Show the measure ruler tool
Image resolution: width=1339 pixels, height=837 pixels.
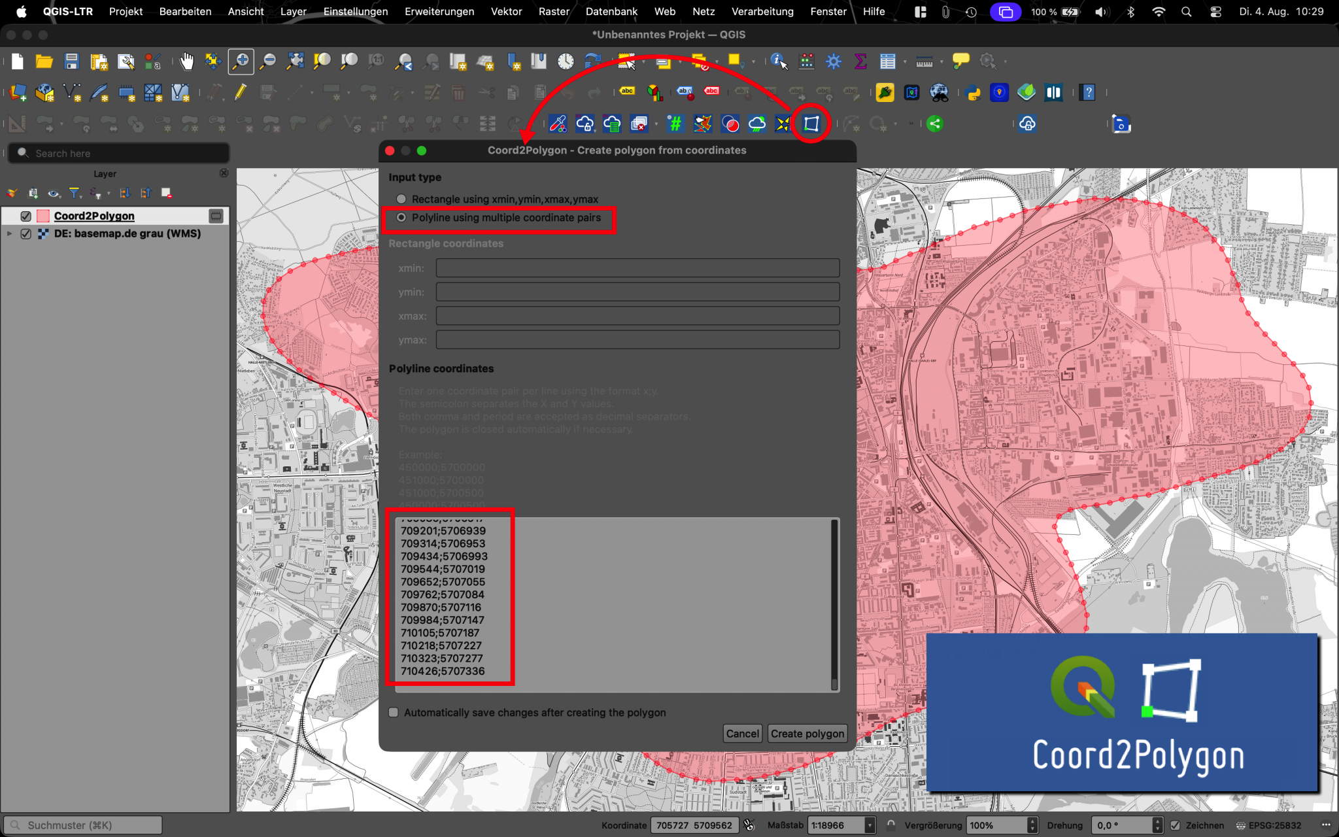coord(924,61)
